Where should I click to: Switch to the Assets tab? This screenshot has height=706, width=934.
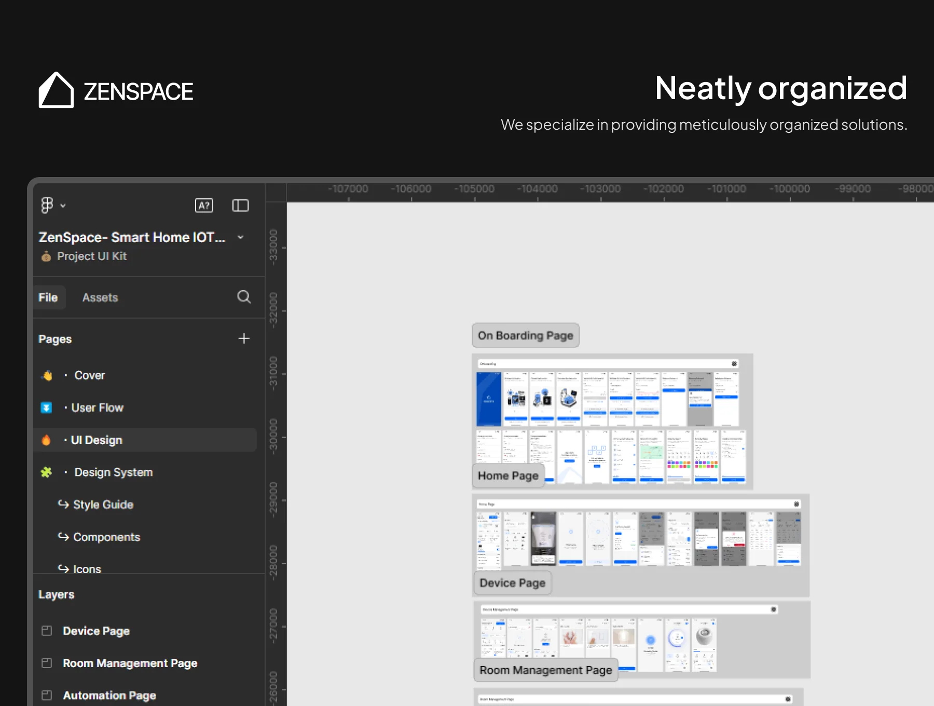tap(100, 297)
